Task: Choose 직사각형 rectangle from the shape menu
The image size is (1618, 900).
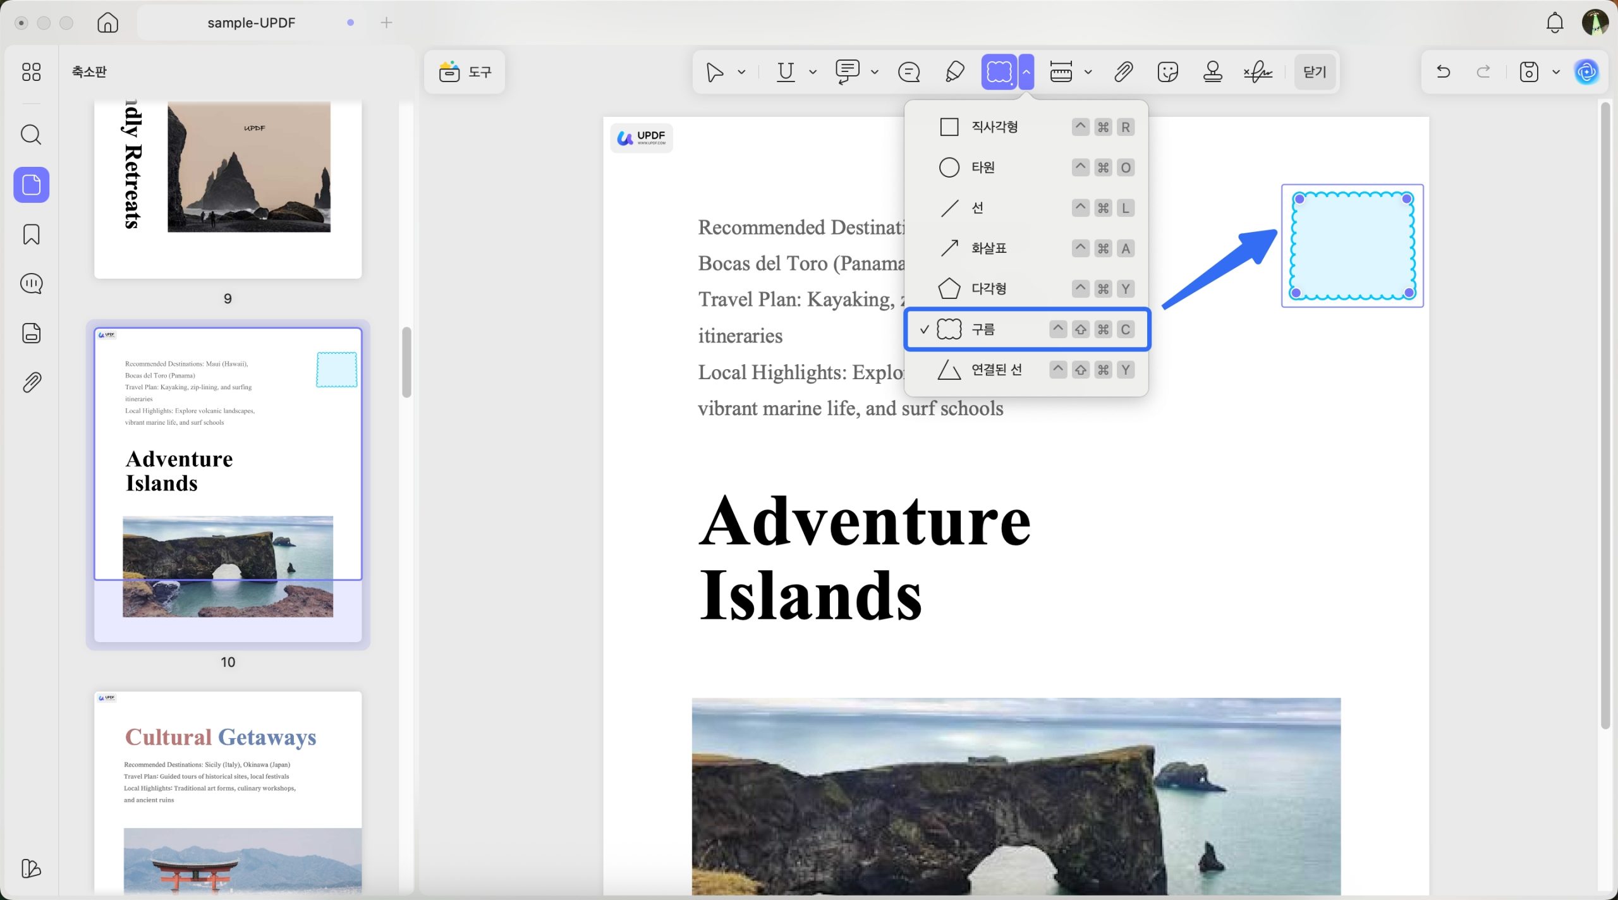Action: point(994,127)
